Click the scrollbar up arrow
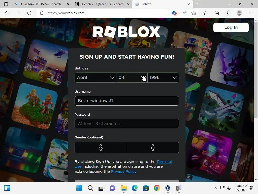258x194 pixels. pyautogui.click(x=256, y=20)
